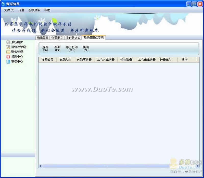Open the 语言 menu
204x178 pixels.
pyautogui.click(x=21, y=10)
